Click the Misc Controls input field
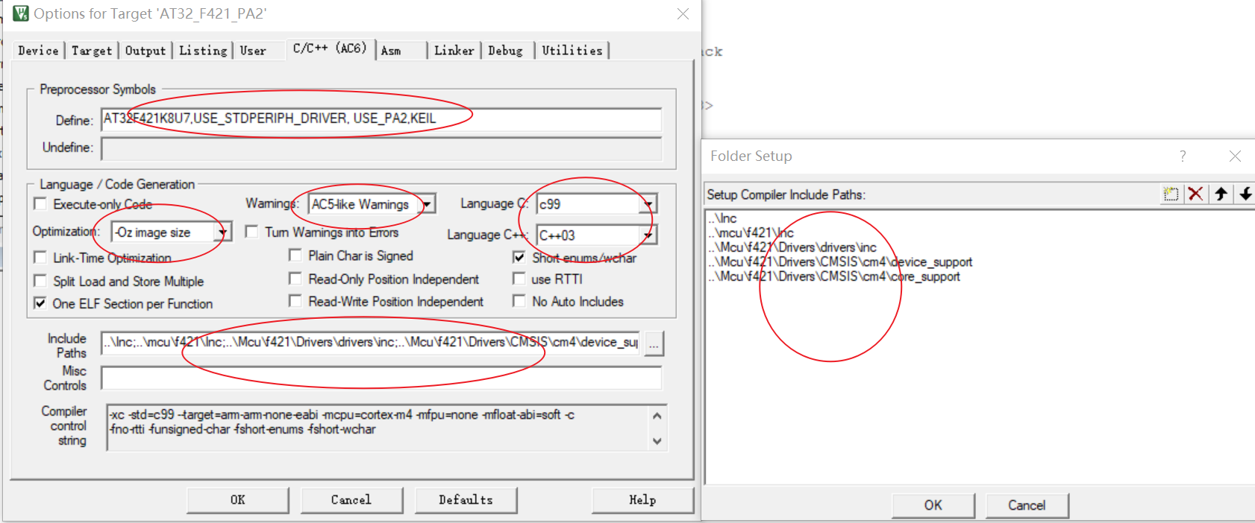The width and height of the screenshot is (1255, 523). pos(381,378)
